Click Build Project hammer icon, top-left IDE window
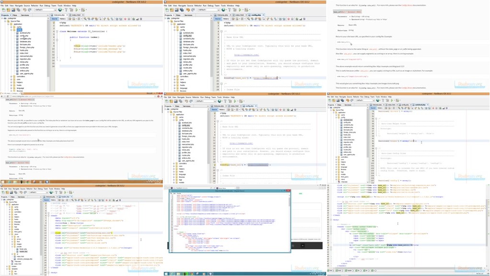This screenshot has width=490, height=276. 66,10
